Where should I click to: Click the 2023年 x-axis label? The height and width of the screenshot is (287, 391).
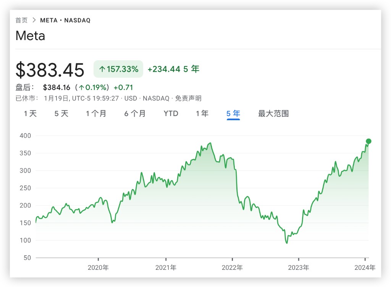click(x=299, y=268)
